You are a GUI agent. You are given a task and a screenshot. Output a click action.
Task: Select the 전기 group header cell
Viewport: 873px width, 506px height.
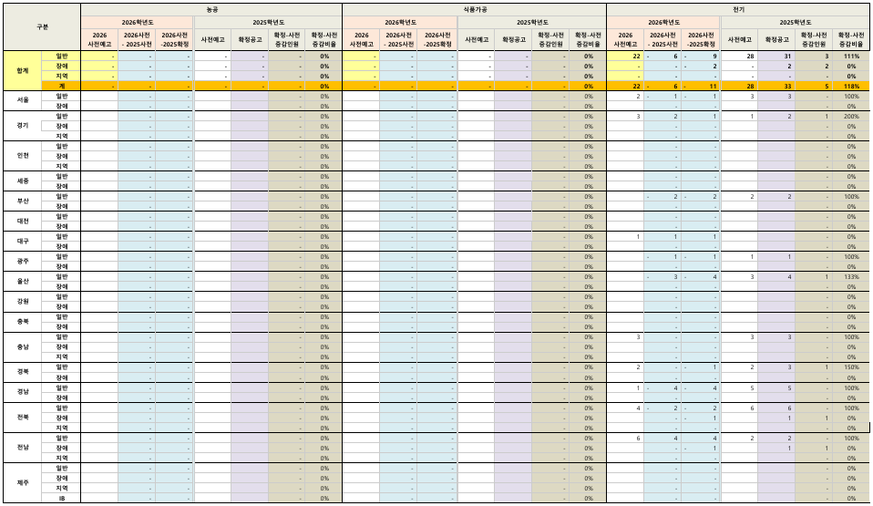[x=738, y=10]
